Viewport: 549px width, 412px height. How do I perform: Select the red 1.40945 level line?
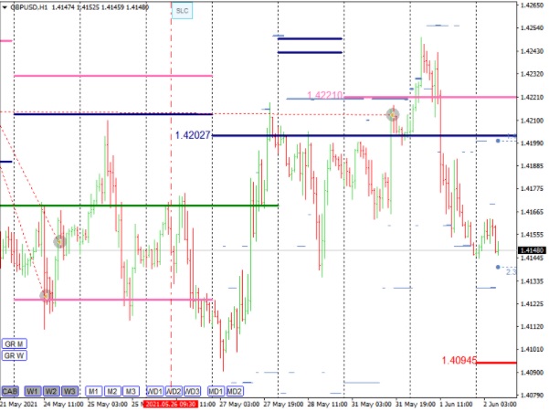496,363
